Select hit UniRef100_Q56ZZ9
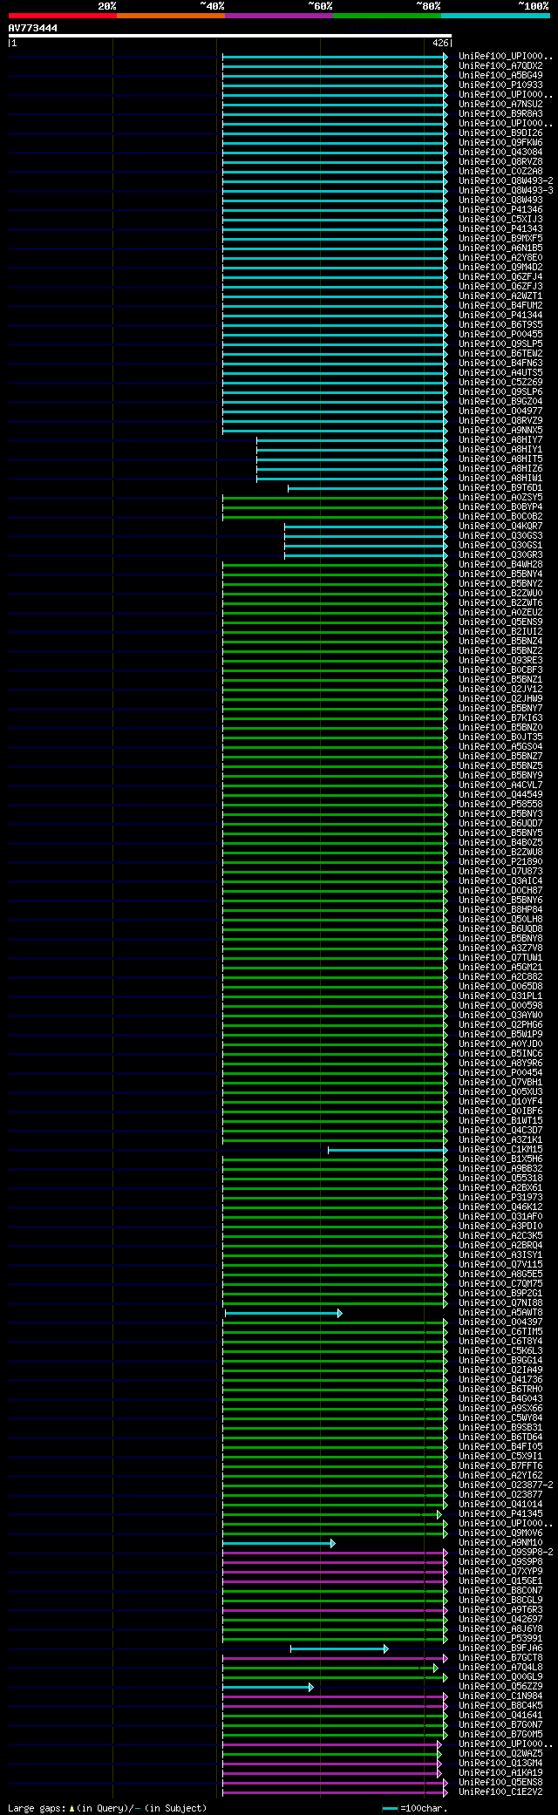The image size is (558, 1815). click(500, 1687)
